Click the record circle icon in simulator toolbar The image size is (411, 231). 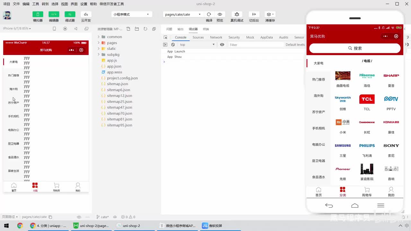pos(65,29)
